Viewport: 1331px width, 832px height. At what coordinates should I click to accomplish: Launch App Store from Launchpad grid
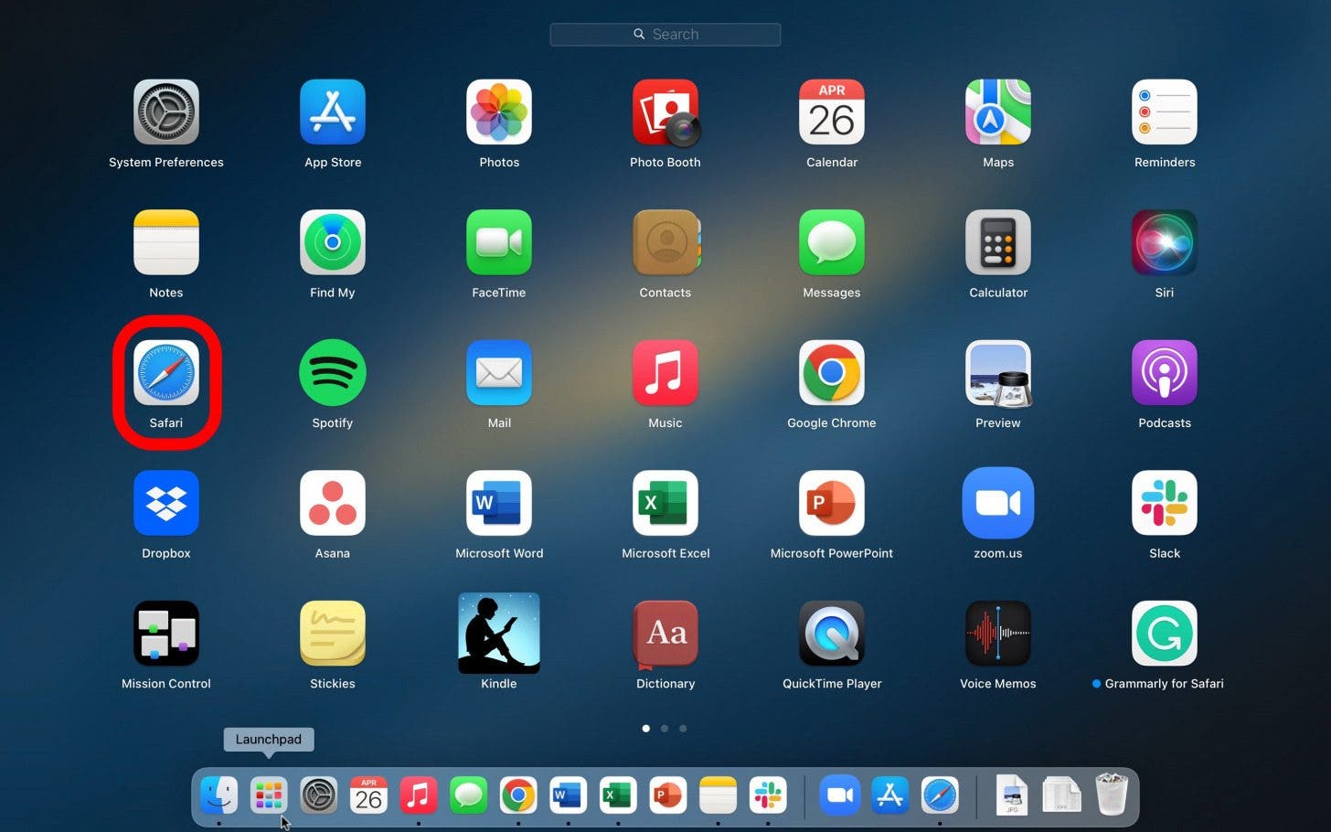(333, 112)
